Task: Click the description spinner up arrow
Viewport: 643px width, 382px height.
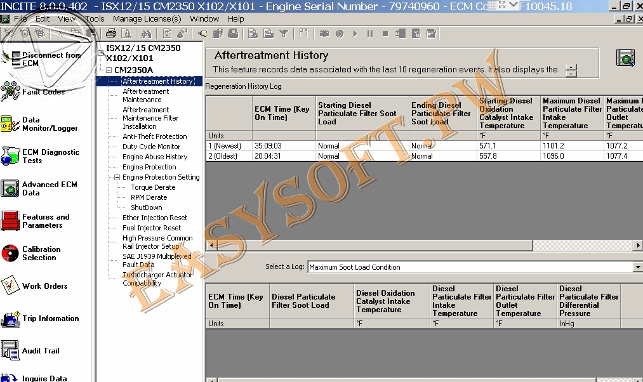Action: coord(571,68)
